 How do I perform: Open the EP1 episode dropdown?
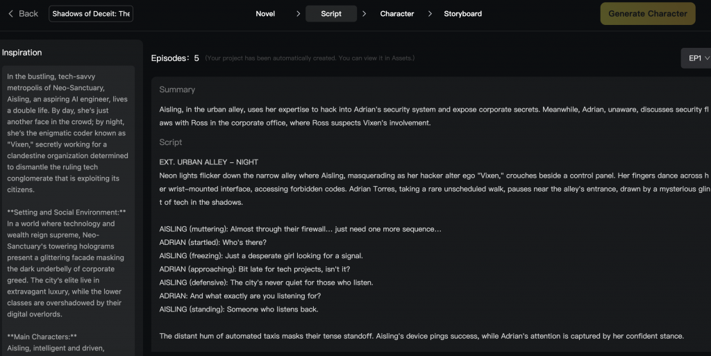click(698, 58)
